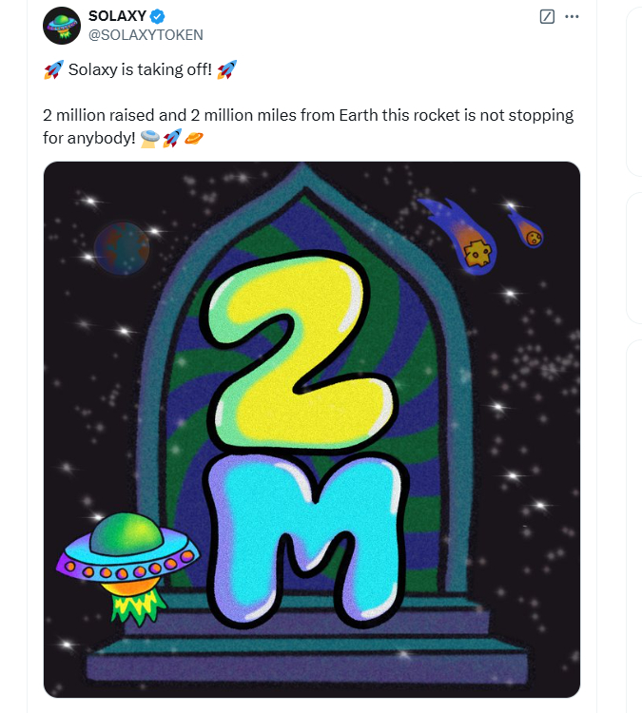Open the SOLAXY display name link

pos(117,16)
